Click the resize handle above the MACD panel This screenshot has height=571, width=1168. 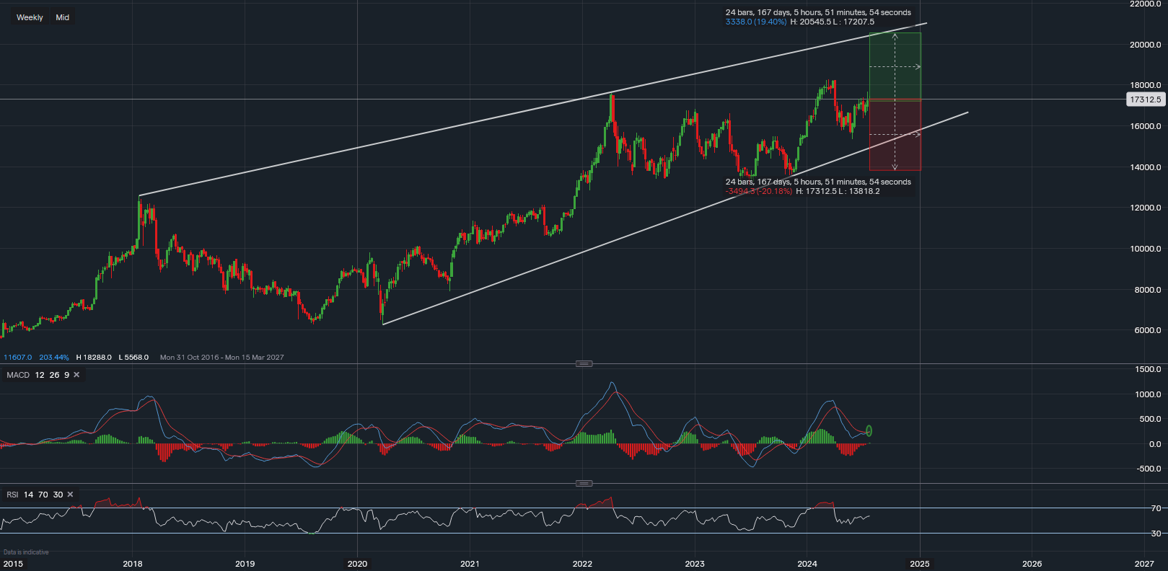coord(584,363)
